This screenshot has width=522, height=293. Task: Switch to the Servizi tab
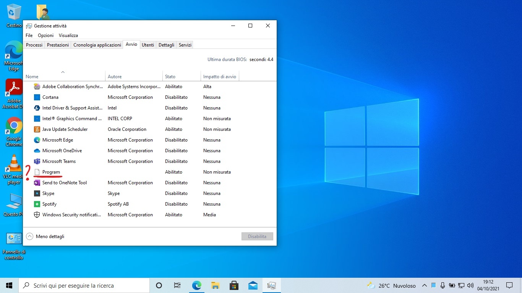tap(185, 45)
